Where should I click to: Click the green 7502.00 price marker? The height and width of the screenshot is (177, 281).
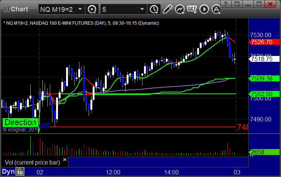[x=264, y=94]
